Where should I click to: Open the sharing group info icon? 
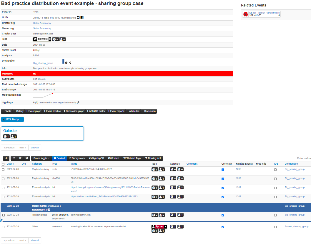point(66,63)
